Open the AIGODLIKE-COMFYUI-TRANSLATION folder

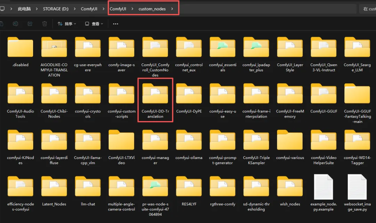(54, 47)
